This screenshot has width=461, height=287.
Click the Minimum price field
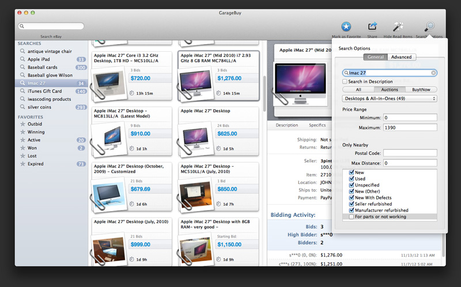(x=410, y=118)
